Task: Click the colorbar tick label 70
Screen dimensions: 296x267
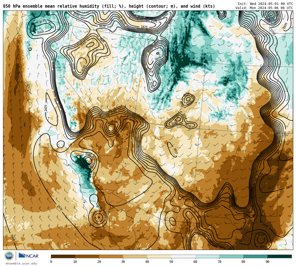Action: (x=219, y=262)
